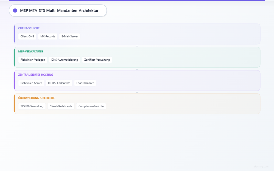Select the Load-Balancer chip
Viewport: 274px width, 171px height.
tap(85, 83)
